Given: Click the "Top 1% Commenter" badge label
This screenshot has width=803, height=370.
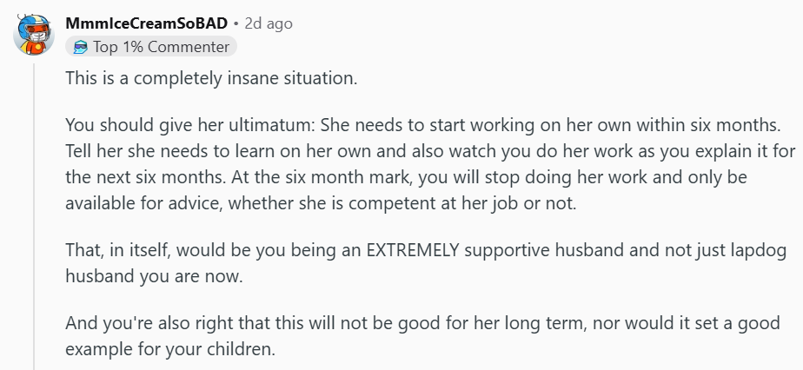Looking at the screenshot, I should 161,47.
